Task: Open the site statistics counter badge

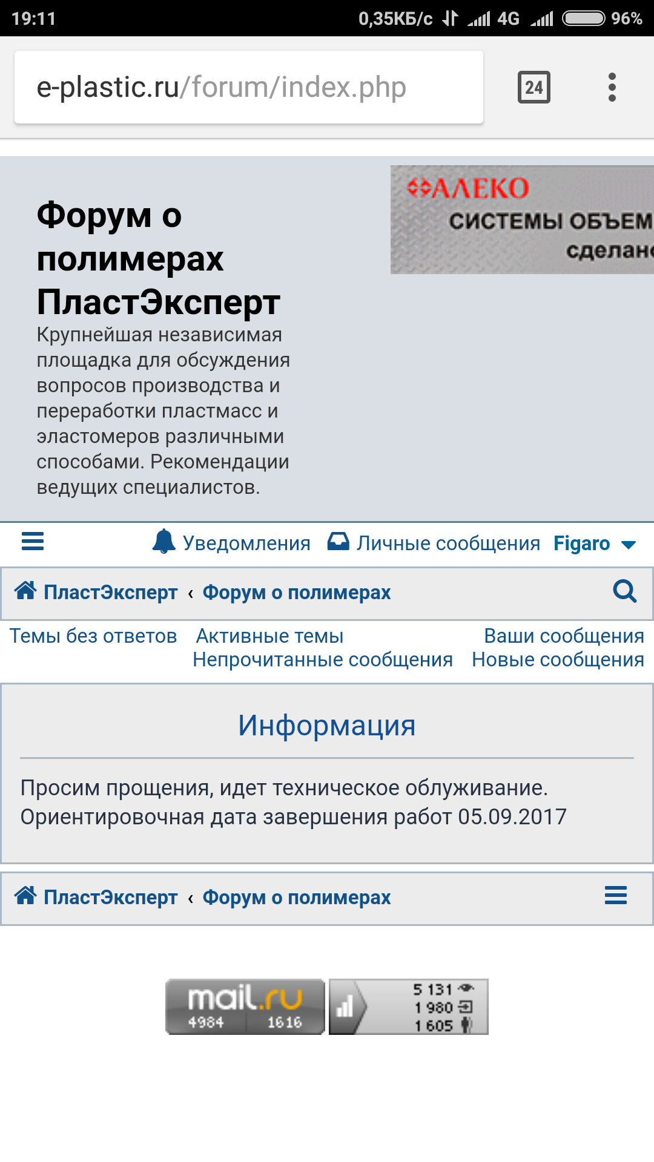Action: click(408, 1006)
